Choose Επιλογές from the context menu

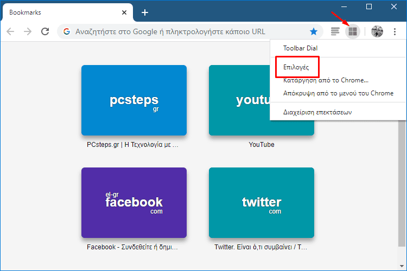[296, 67]
